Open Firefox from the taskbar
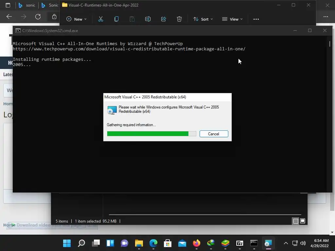Screen dimensions: 335x251 pos(197,243)
